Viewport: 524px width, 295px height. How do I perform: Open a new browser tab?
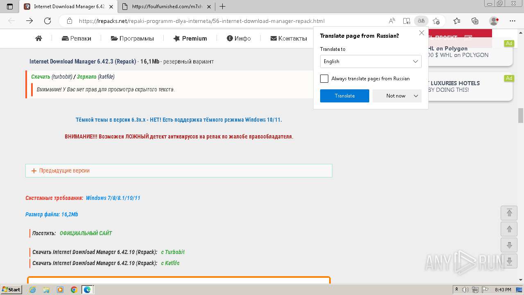point(222,7)
